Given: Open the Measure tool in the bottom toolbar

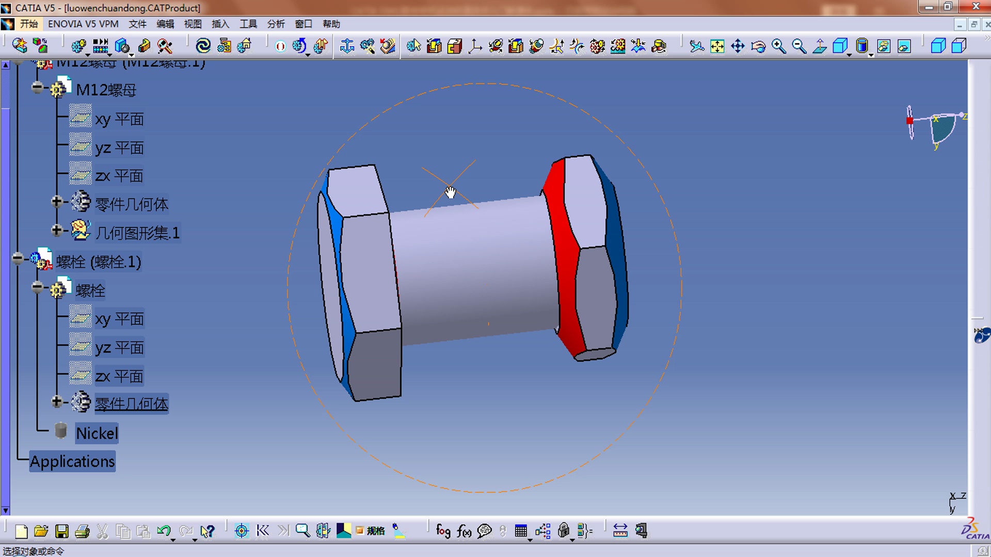Looking at the screenshot, I should pos(619,530).
